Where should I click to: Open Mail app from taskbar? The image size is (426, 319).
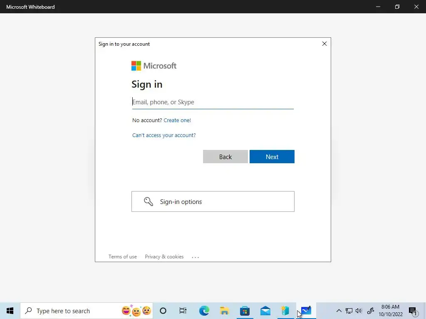[265, 311]
